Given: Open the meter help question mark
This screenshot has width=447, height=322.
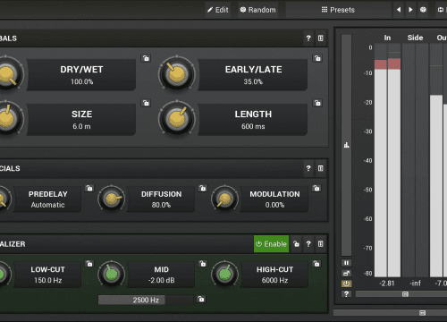Looking at the screenshot, I should (346, 294).
